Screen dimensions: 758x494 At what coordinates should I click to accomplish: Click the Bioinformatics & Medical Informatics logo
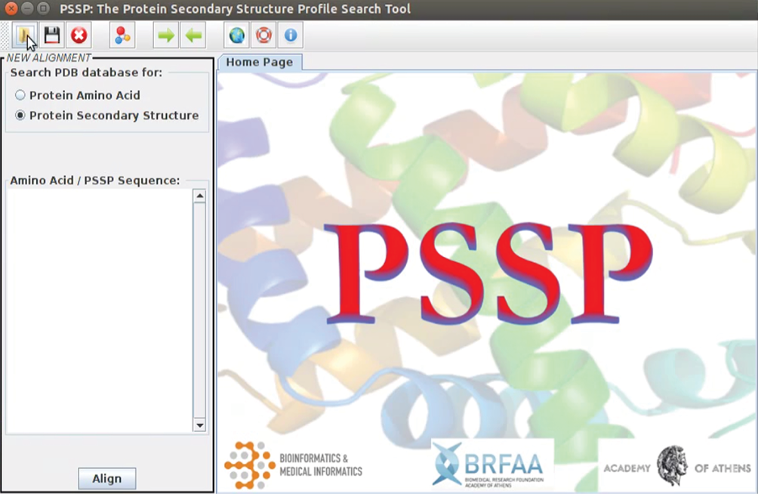point(294,463)
